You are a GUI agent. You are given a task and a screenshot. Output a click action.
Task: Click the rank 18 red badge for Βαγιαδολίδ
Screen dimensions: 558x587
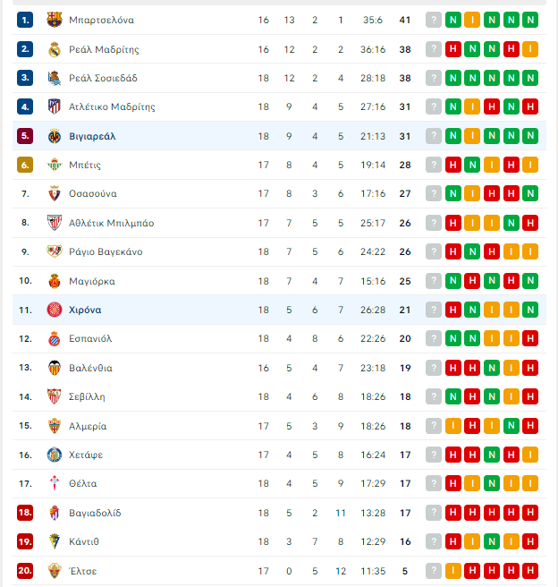25,513
